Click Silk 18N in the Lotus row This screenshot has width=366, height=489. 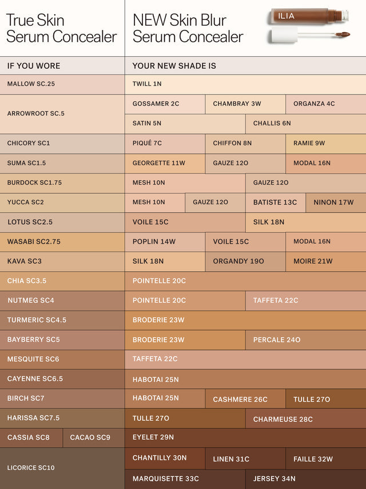[306, 222]
